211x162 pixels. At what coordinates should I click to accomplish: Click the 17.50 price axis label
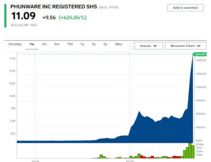click(12, 59)
